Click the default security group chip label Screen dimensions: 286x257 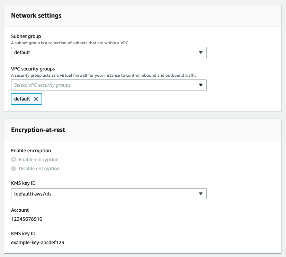(x=22, y=99)
